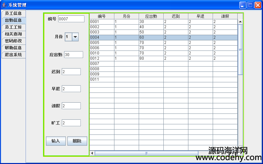Minimize the 系统管理 window

[242, 5]
